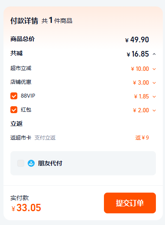Click the ¥10.00 超市立减 amount

click(x=140, y=69)
